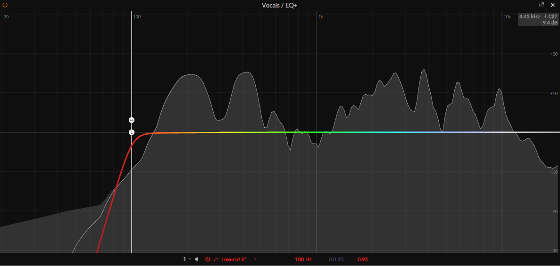Image resolution: width=560 pixels, height=266 pixels.
Task: Click the 4.45 kHz frequency readout
Action: pyautogui.click(x=530, y=17)
